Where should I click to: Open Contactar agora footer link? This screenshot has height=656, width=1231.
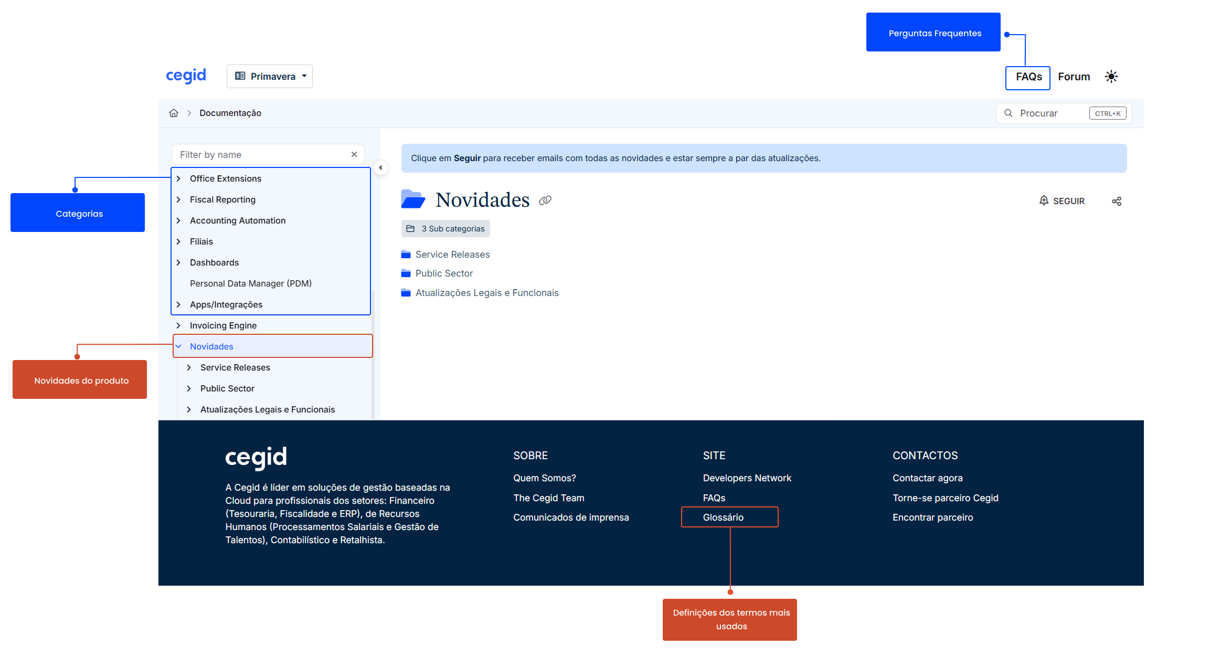(x=927, y=478)
